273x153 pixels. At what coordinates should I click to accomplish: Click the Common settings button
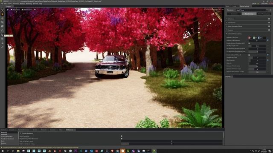(234, 14)
